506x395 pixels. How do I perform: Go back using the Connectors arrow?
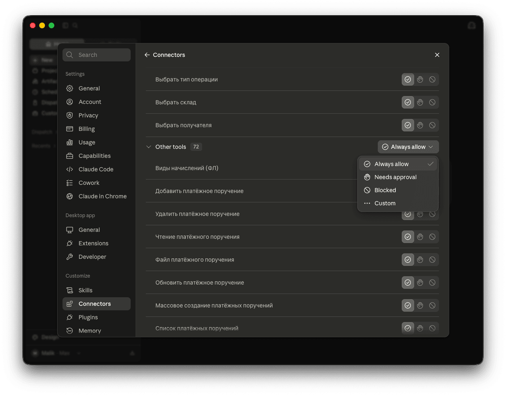click(147, 55)
